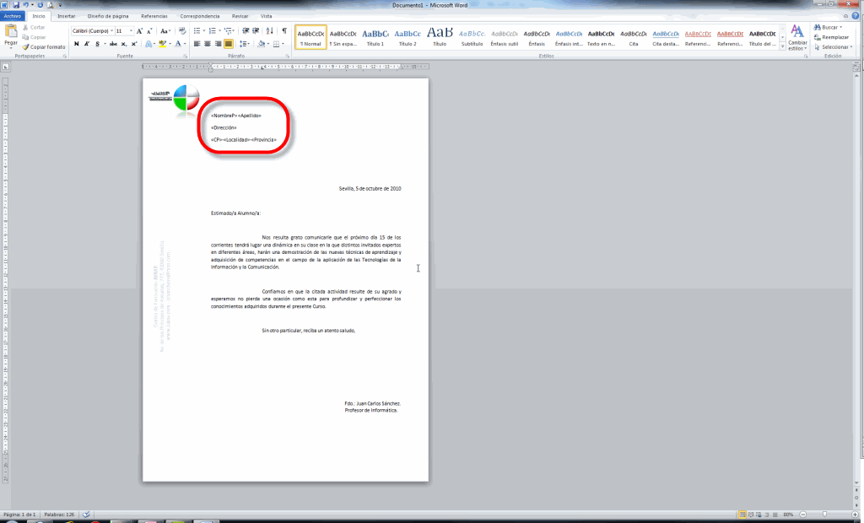
Task: Click the Pegar (paste) icon
Action: tap(11, 34)
